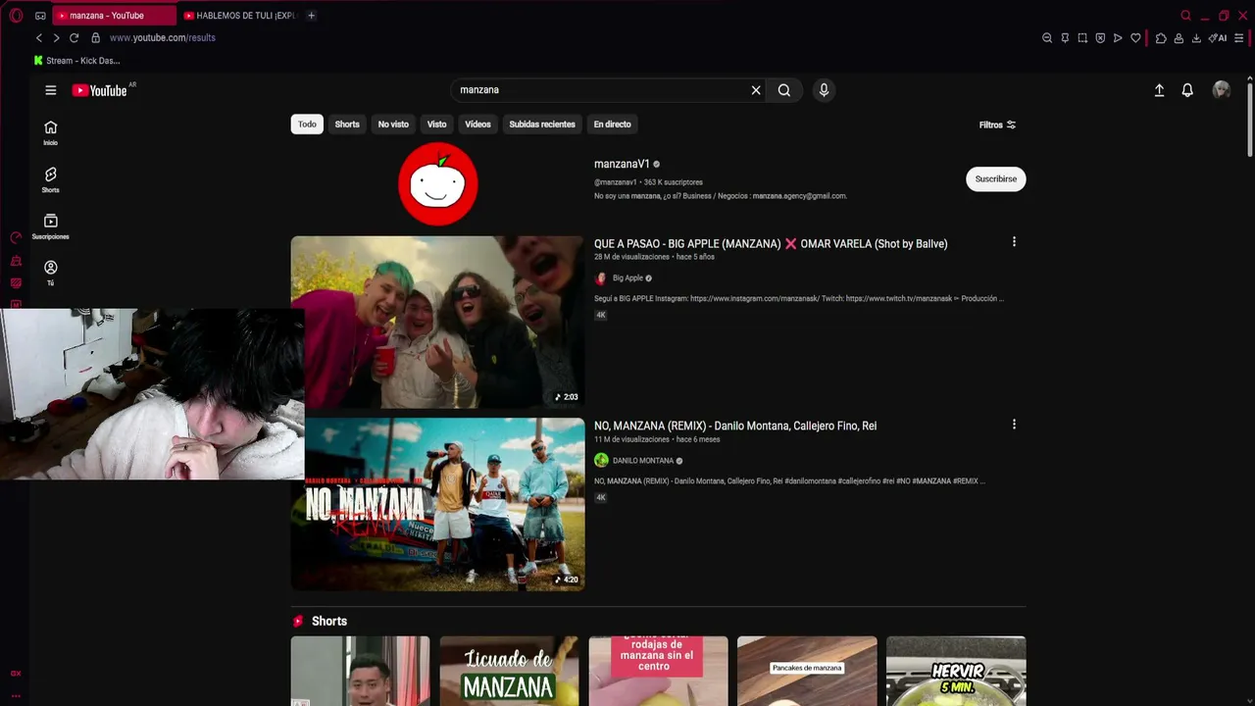The width and height of the screenshot is (1255, 706).
Task: Click the site security padlock icon
Action: click(95, 38)
